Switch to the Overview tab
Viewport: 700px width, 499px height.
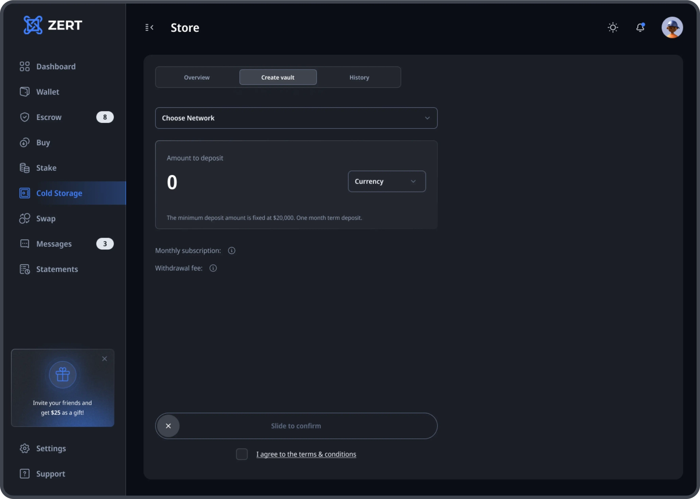click(197, 77)
